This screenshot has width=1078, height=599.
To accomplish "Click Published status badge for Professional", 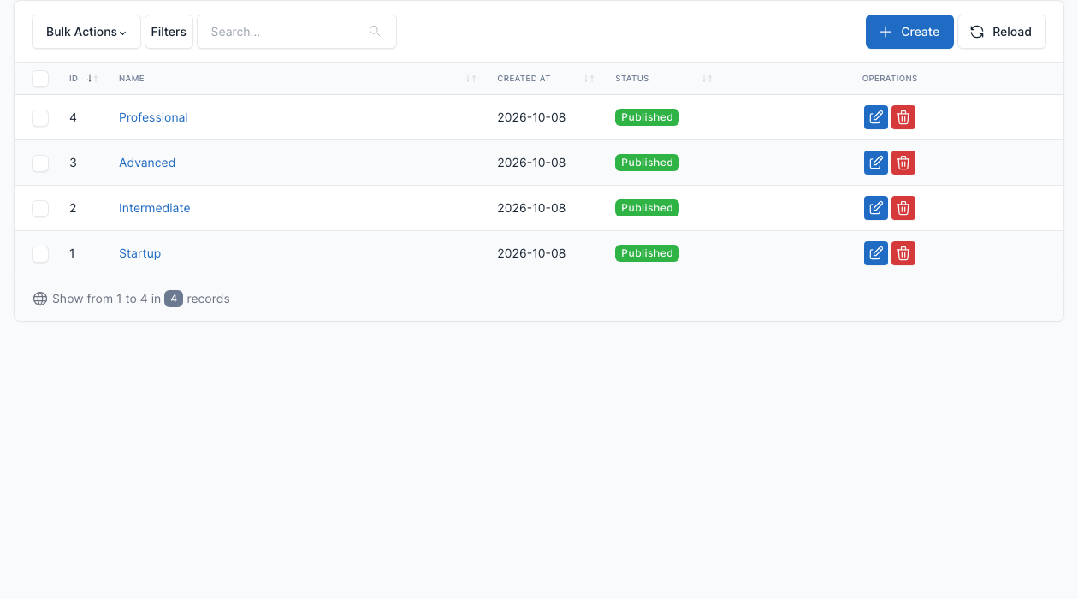I will click(647, 117).
